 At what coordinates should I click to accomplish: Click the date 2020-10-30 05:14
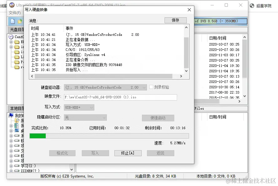224,87
